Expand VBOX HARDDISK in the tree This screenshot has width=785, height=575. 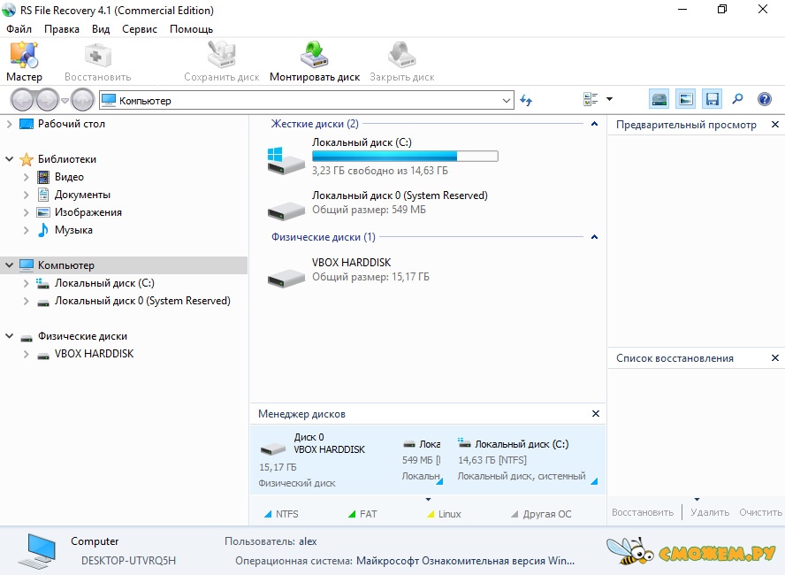(x=26, y=354)
